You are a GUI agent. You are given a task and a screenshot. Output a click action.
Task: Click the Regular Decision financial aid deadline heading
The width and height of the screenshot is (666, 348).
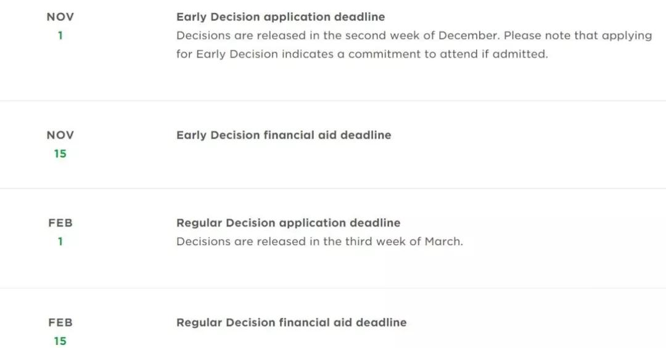(x=291, y=323)
